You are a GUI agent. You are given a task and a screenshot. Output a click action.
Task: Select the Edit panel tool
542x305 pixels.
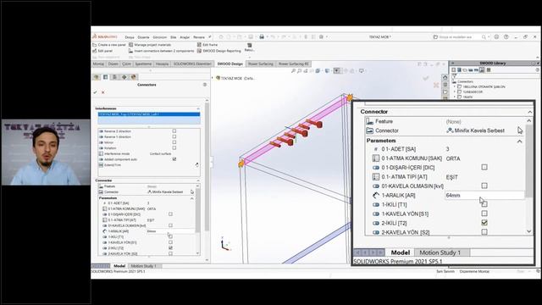(102, 51)
